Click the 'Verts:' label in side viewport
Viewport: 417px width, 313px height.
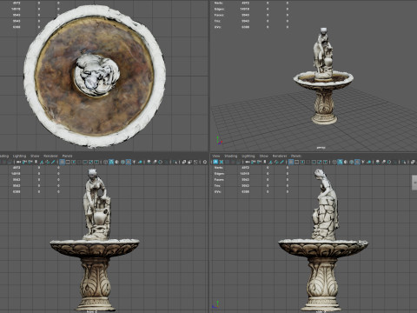[218, 168]
